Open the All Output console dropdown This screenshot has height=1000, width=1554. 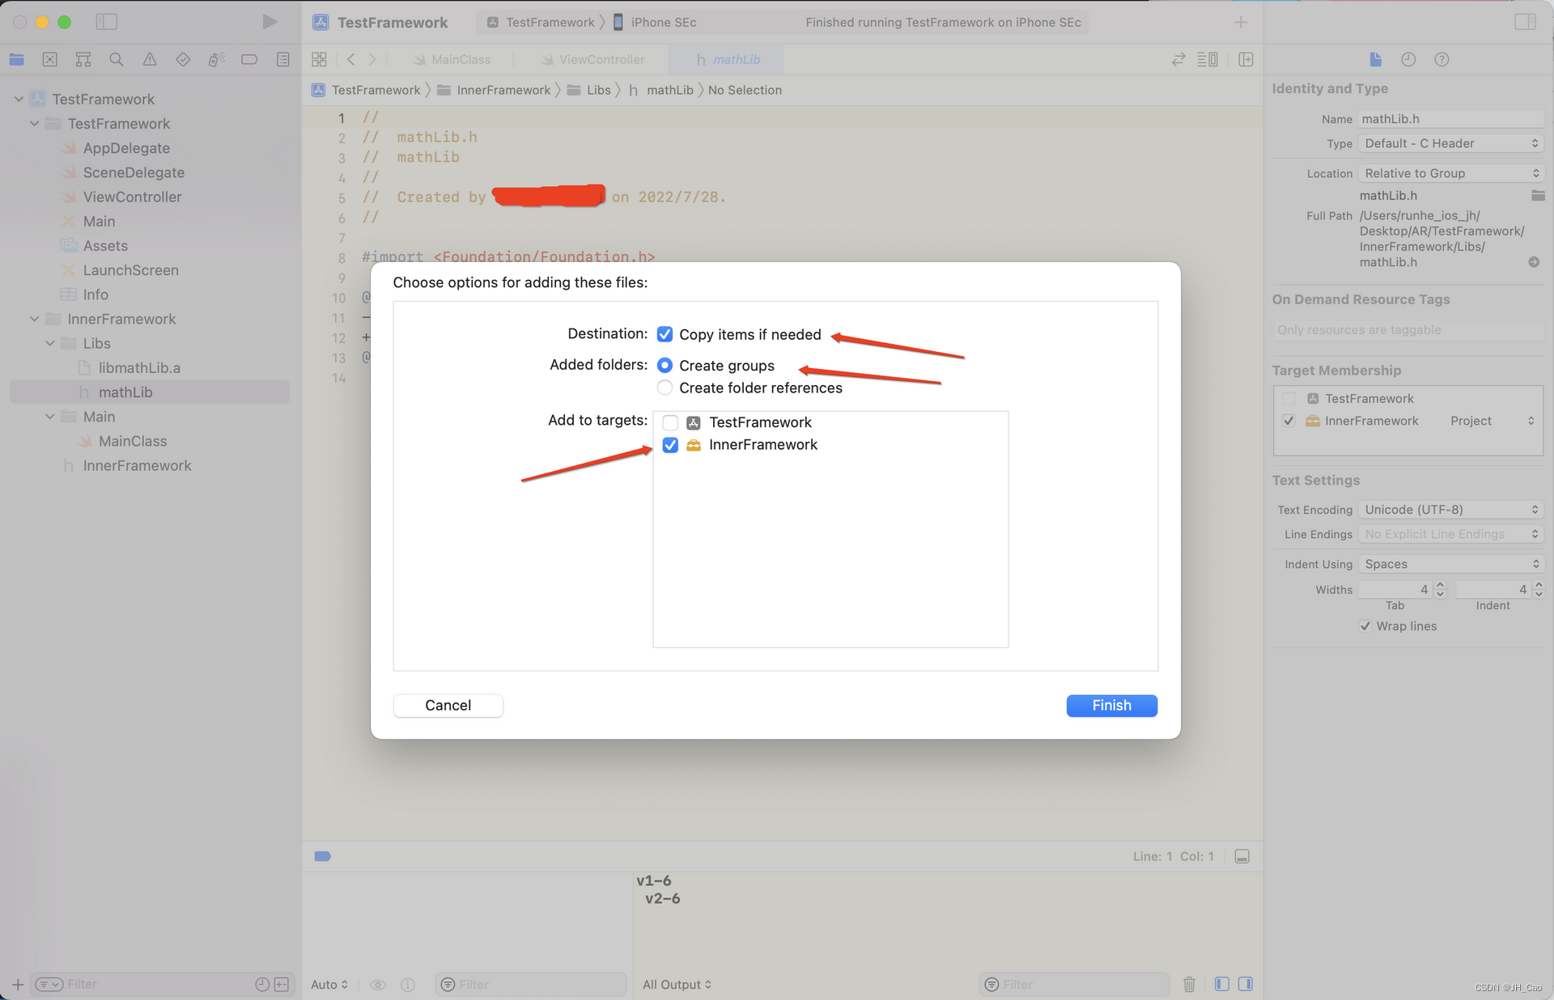pos(677,985)
